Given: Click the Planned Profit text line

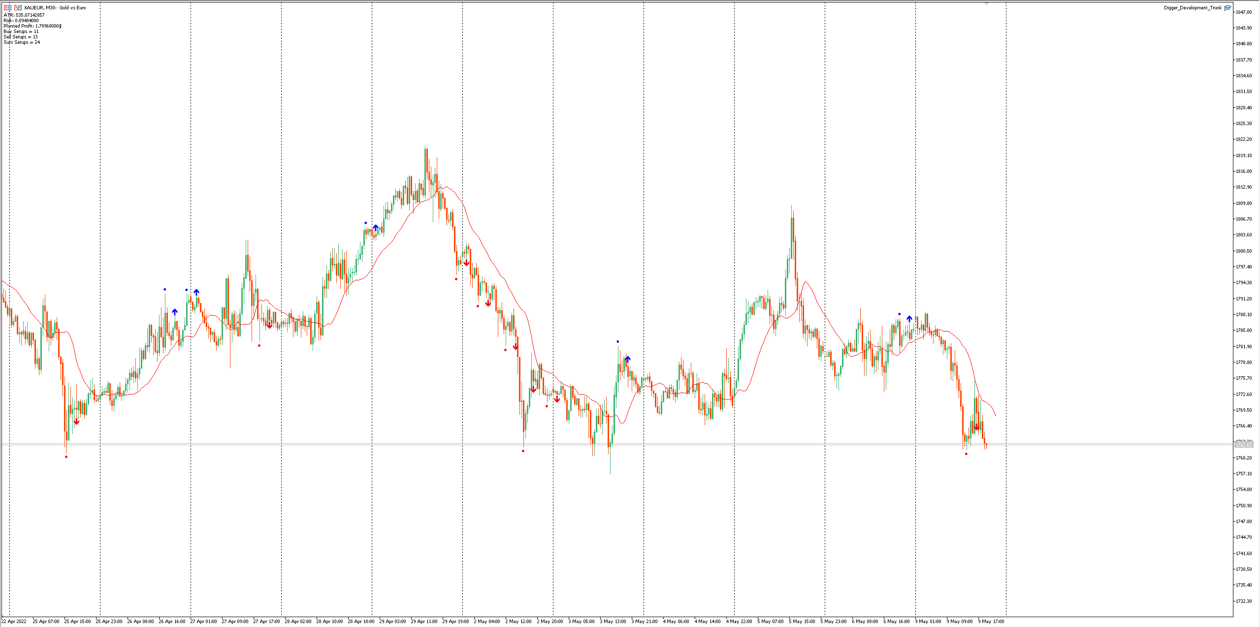Looking at the screenshot, I should click(x=32, y=26).
